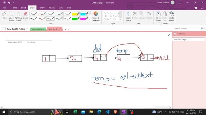Click the 08 October 2022 date
Image resolution: width=206 pixels, height=115 pixels.
coord(15,42)
